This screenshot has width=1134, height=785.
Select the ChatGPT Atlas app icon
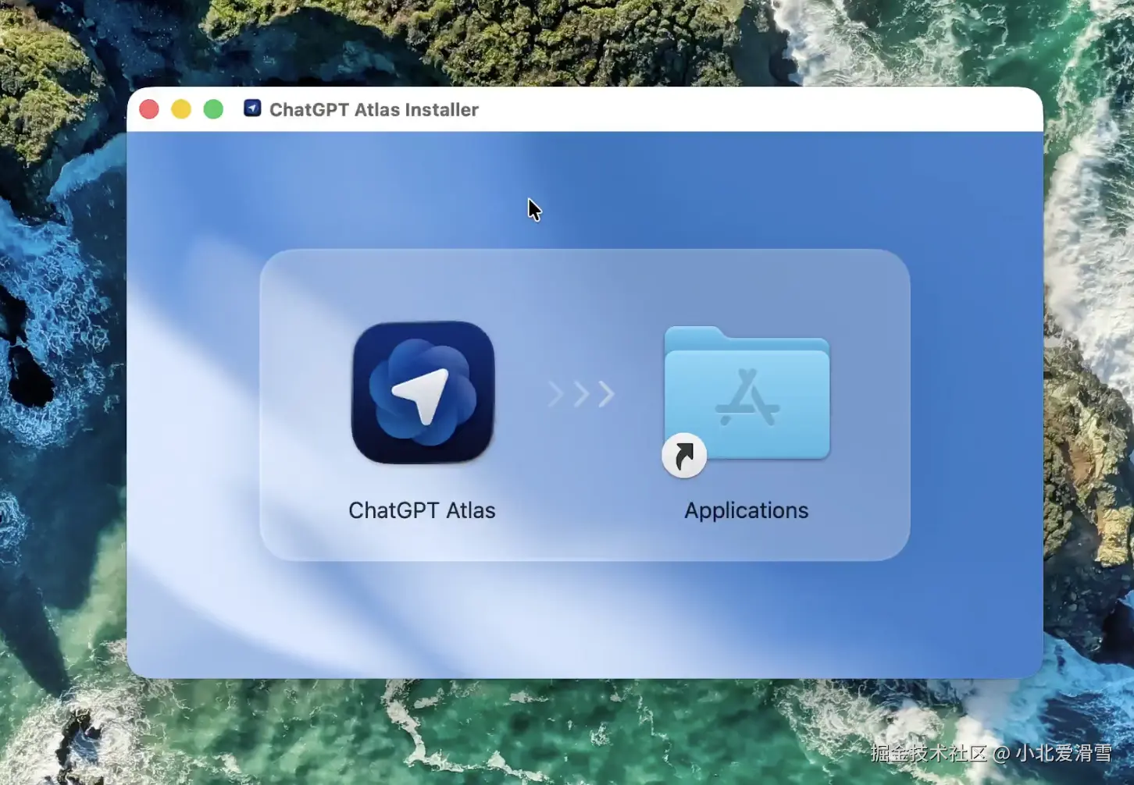(x=423, y=392)
